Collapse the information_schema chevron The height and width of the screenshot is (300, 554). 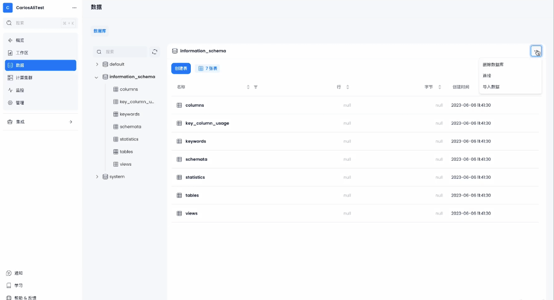coord(96,77)
